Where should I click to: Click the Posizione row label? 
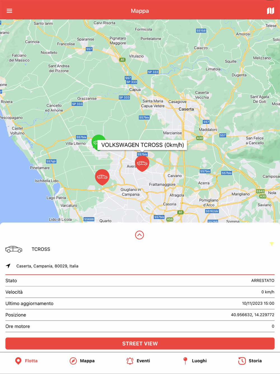pos(16,315)
